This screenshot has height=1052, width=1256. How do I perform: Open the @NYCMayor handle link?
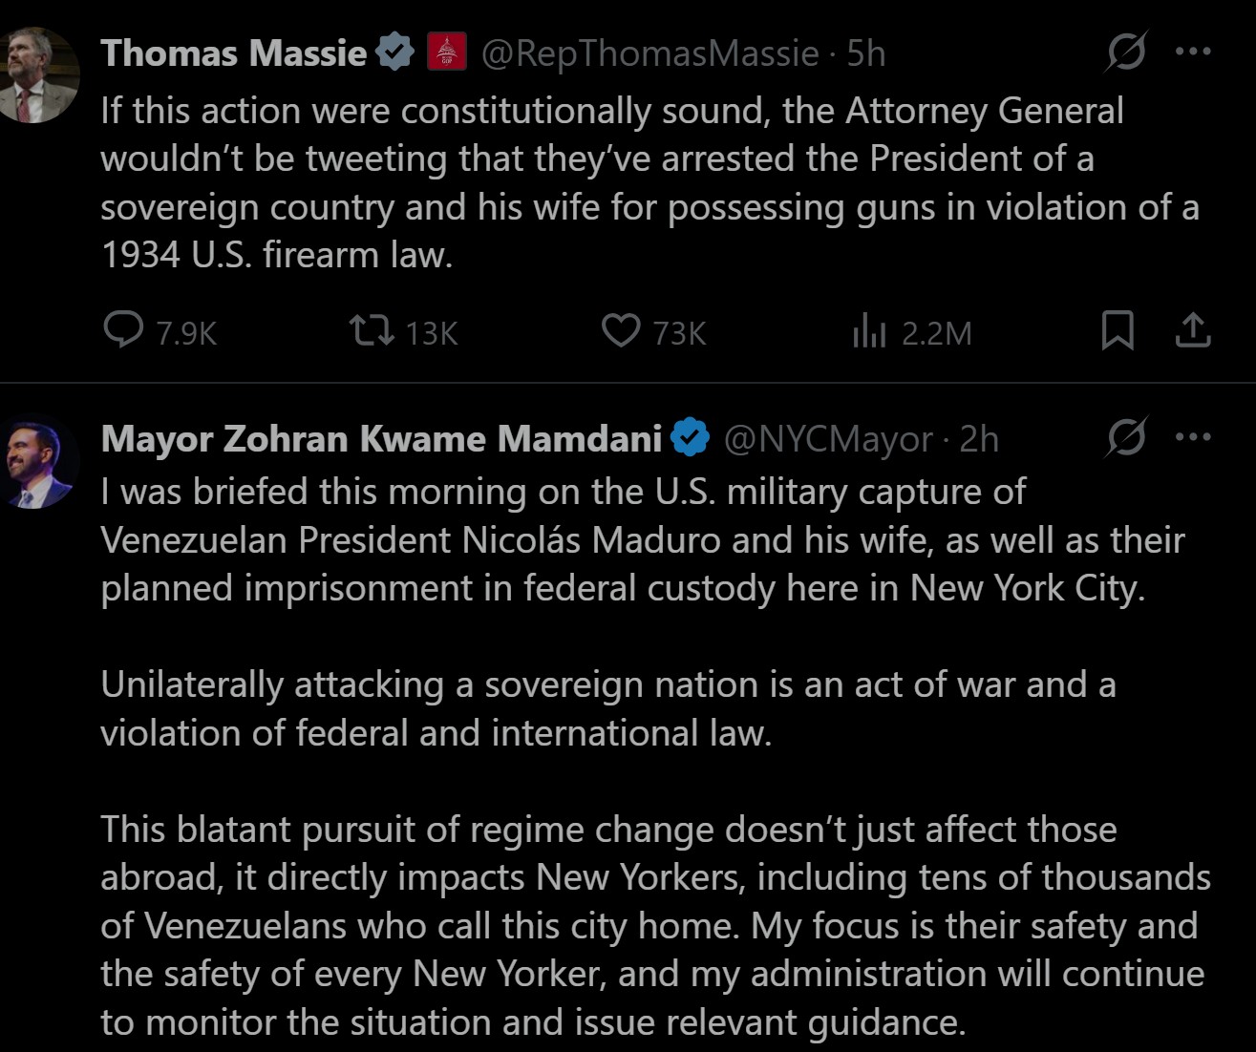pos(828,439)
